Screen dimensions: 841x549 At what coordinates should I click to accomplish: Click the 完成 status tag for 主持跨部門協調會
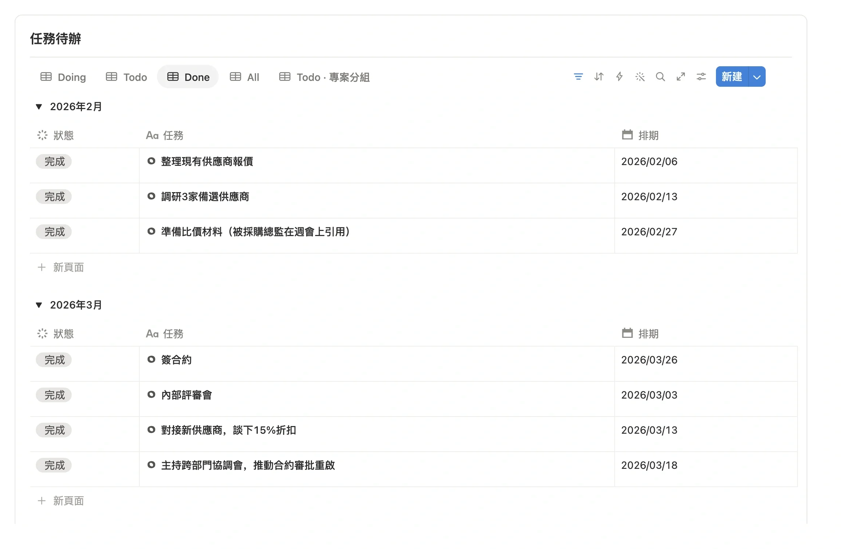[54, 465]
